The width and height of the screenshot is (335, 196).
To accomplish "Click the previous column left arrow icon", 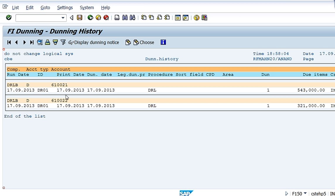I will 16,42.
